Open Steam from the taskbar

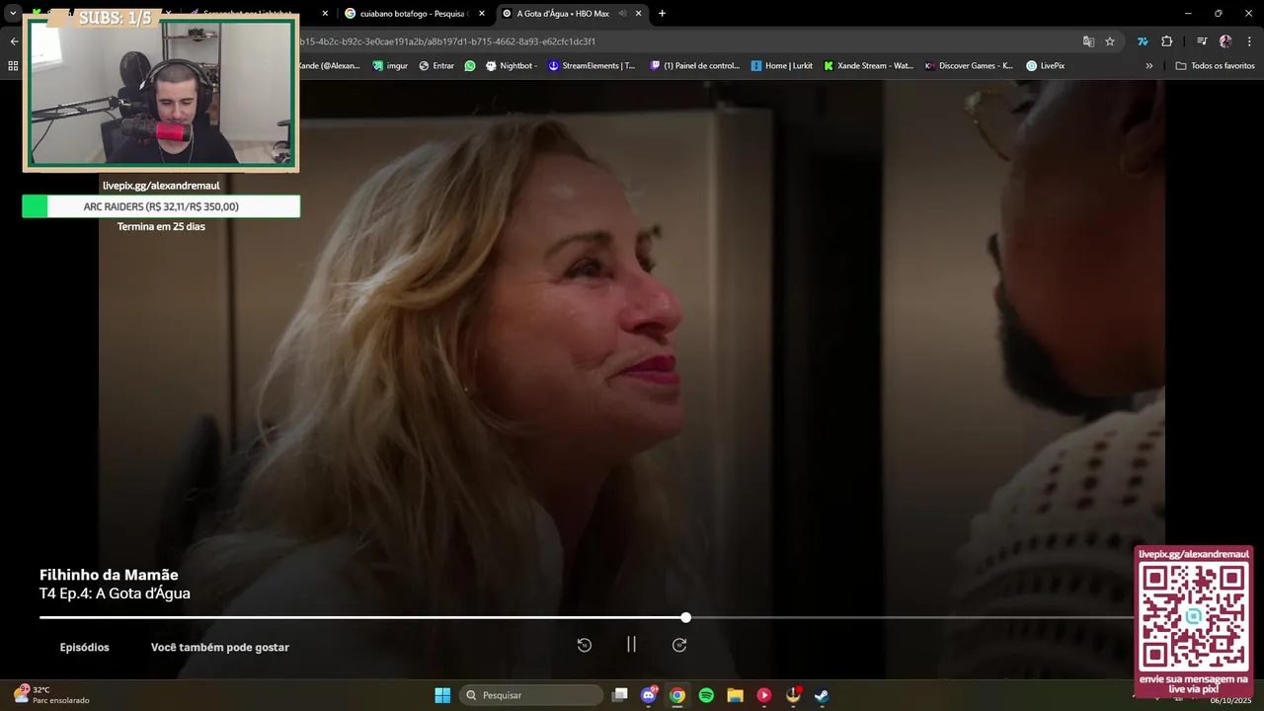coord(822,695)
